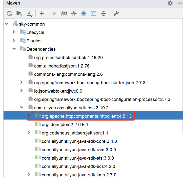183x184 pixels.
Task: Execute Maven goal 'm' icon
Action: click(x=64, y=13)
